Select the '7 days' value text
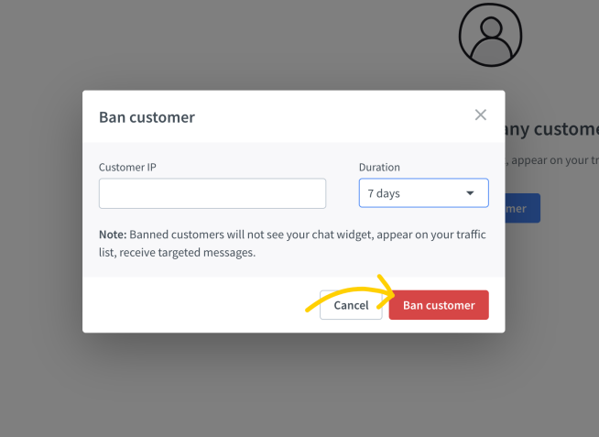 pyautogui.click(x=384, y=193)
